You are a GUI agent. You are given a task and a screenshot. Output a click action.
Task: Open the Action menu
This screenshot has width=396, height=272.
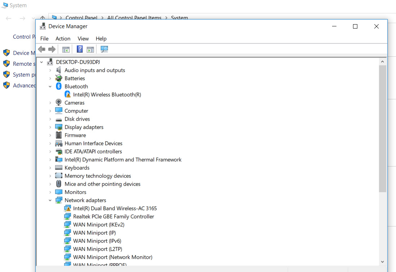(x=63, y=39)
